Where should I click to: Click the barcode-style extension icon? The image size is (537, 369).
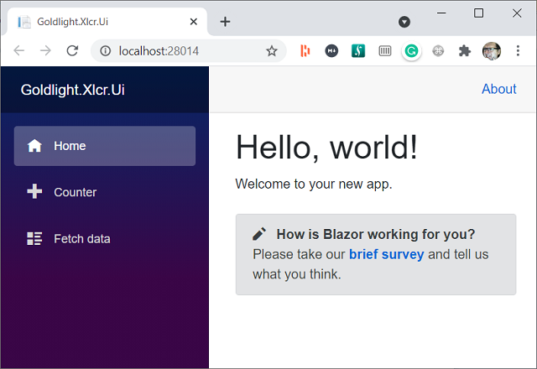tap(385, 51)
